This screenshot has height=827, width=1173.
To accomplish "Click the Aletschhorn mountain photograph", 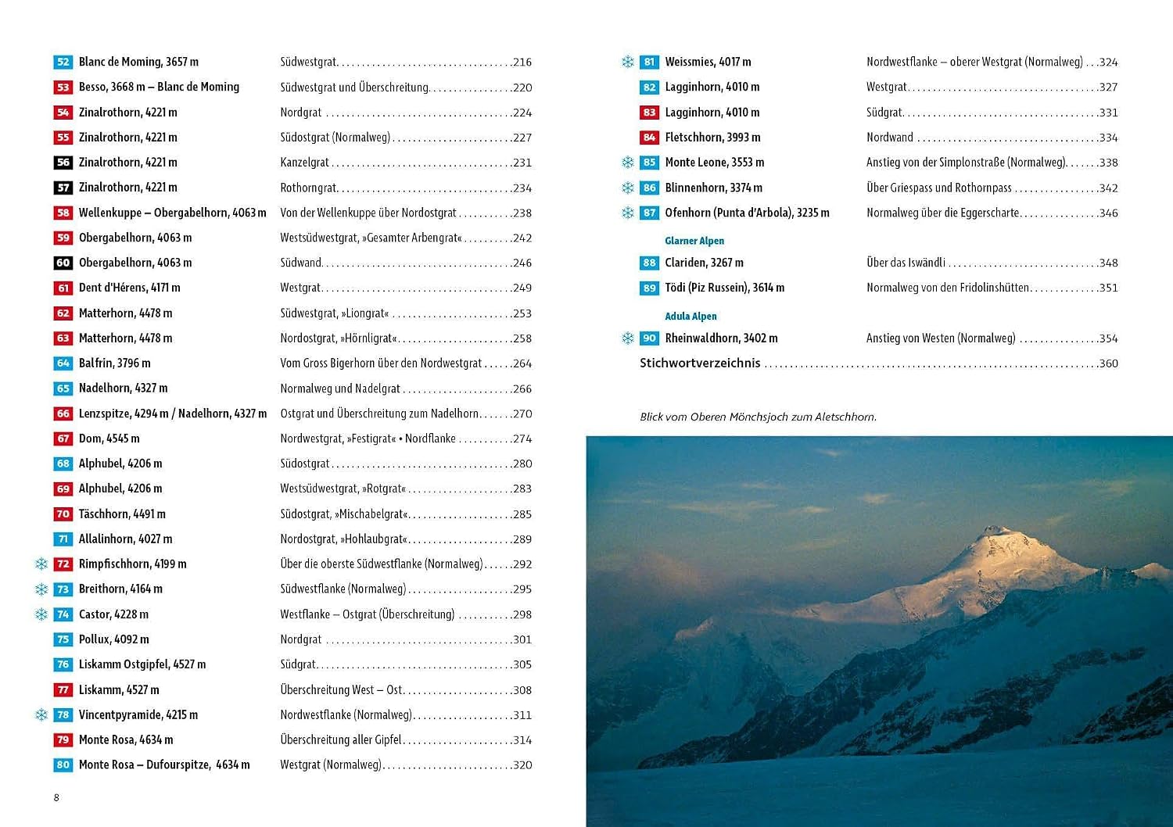I will pyautogui.click(x=879, y=631).
